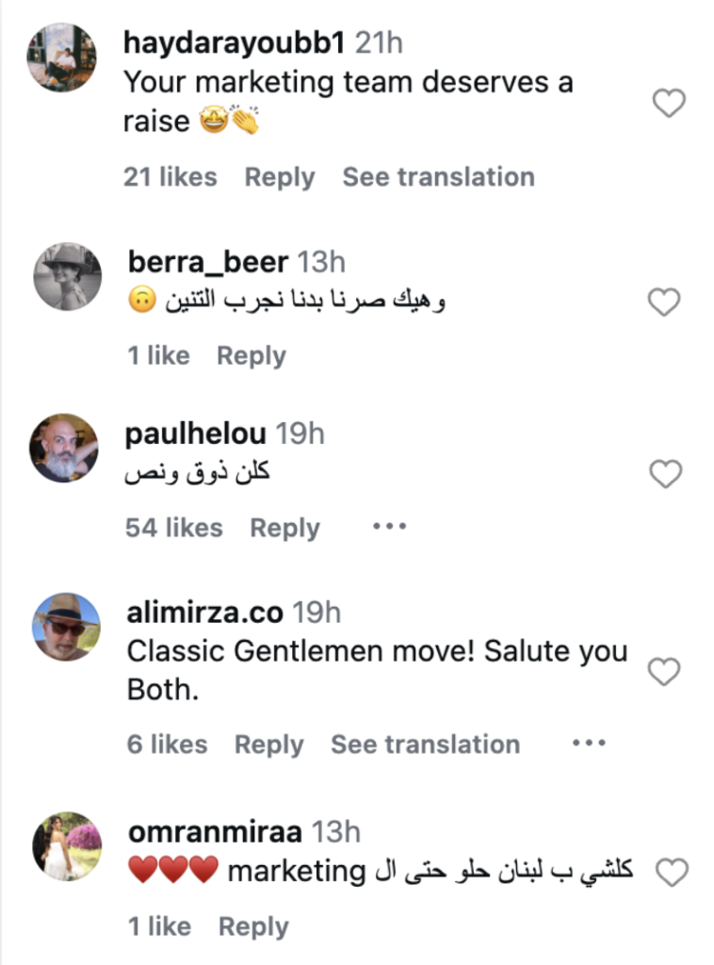
Task: Open haydarayoubb1's profile picture
Action: click(x=61, y=58)
